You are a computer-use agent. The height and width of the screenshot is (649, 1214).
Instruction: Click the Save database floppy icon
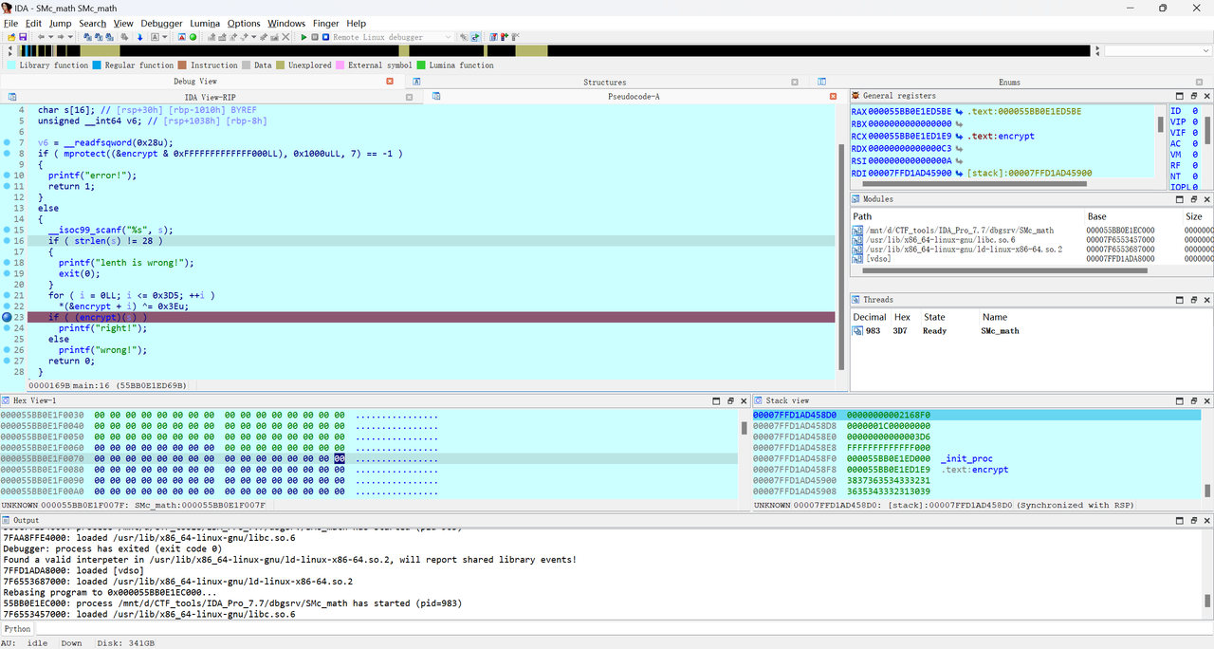(23, 37)
